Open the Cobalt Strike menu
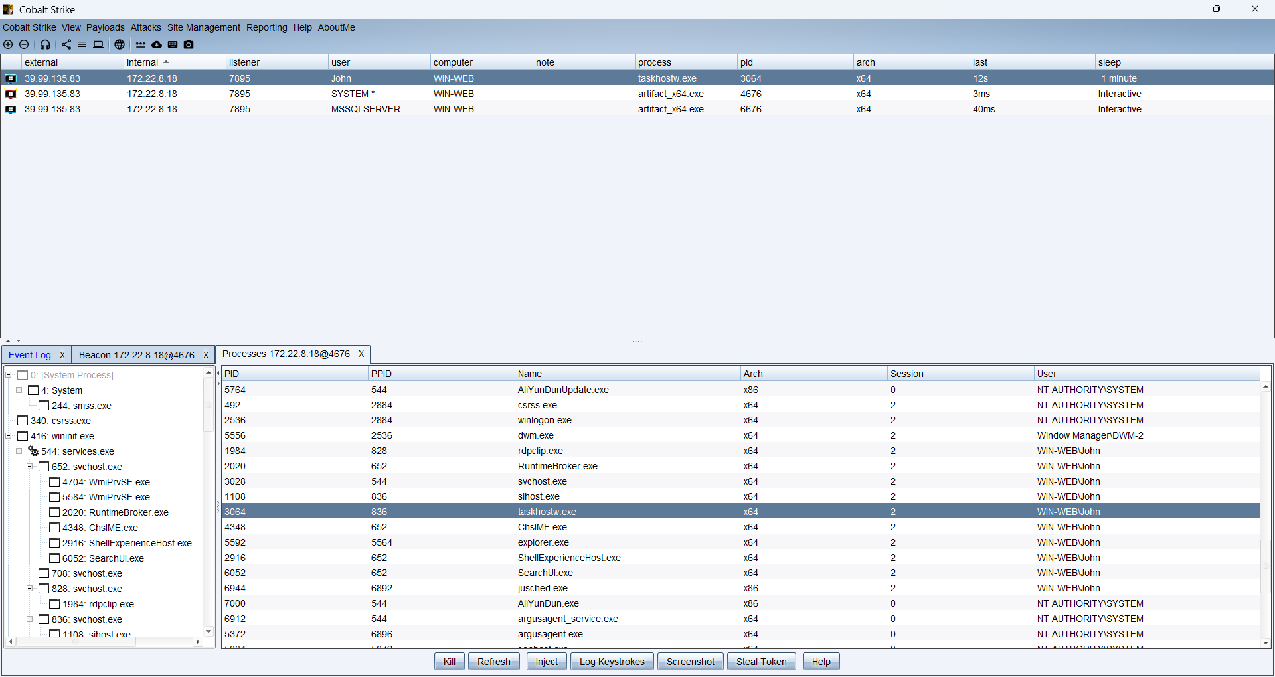This screenshot has height=677, width=1275. [29, 27]
